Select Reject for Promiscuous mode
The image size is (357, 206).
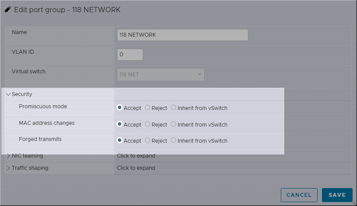pyautogui.click(x=148, y=107)
